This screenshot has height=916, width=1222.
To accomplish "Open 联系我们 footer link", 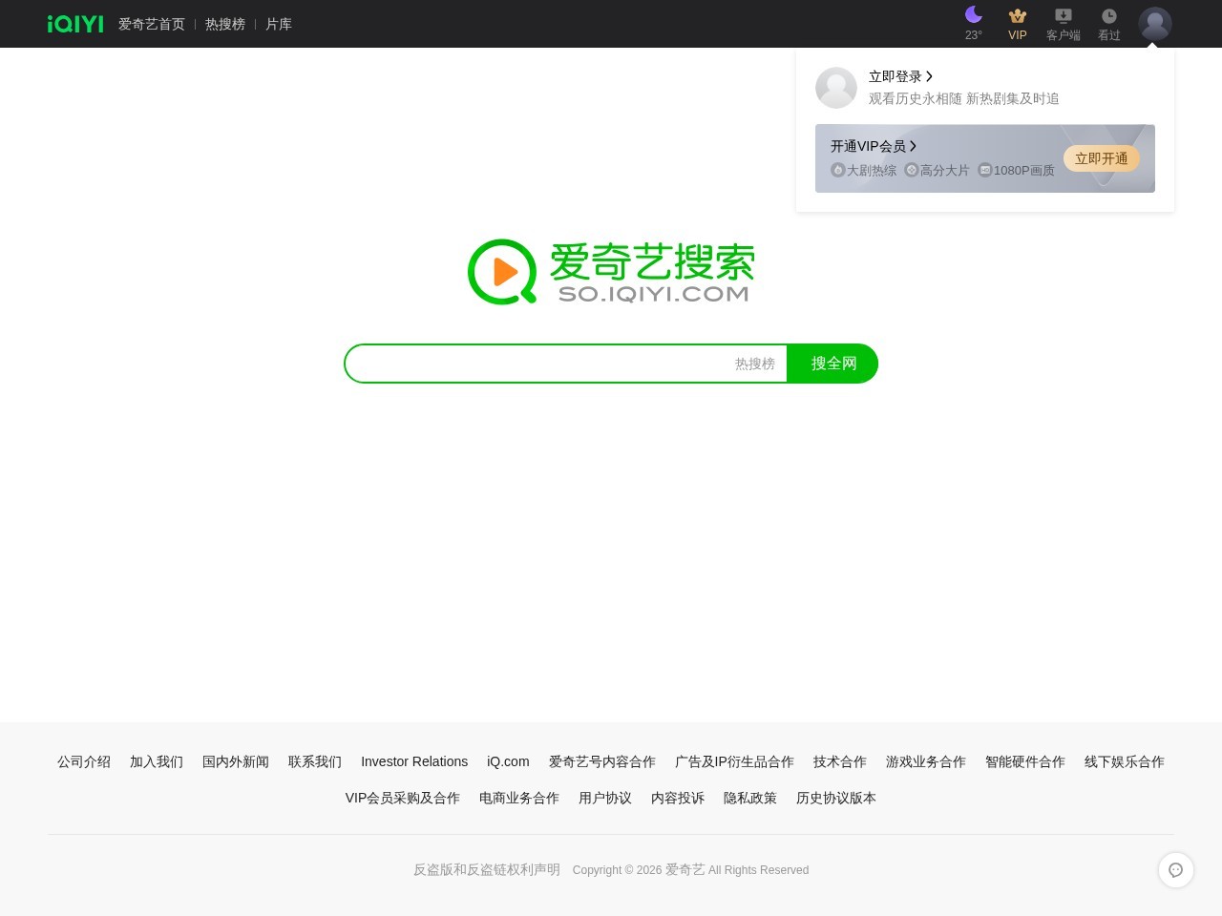I will (315, 761).
